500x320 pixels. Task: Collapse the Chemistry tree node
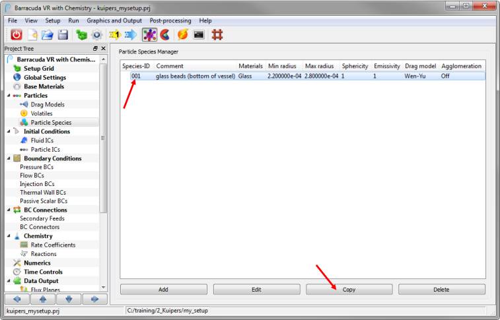tap(9, 236)
